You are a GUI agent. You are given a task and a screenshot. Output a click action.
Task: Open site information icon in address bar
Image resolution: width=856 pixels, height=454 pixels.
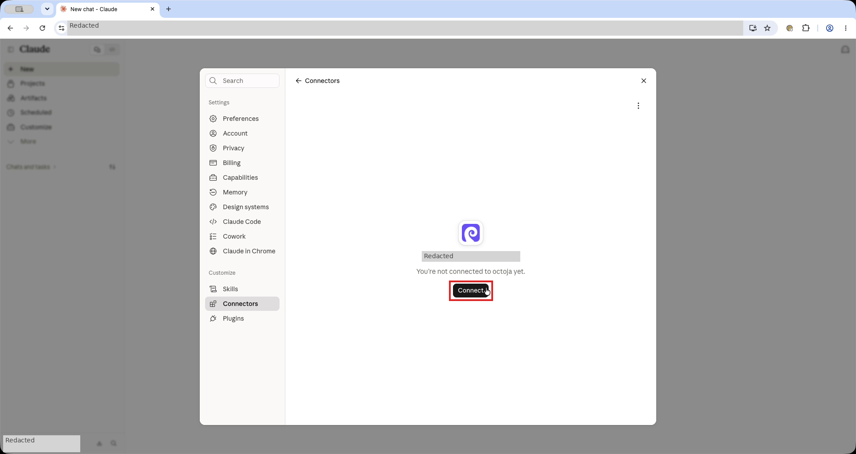(x=62, y=28)
